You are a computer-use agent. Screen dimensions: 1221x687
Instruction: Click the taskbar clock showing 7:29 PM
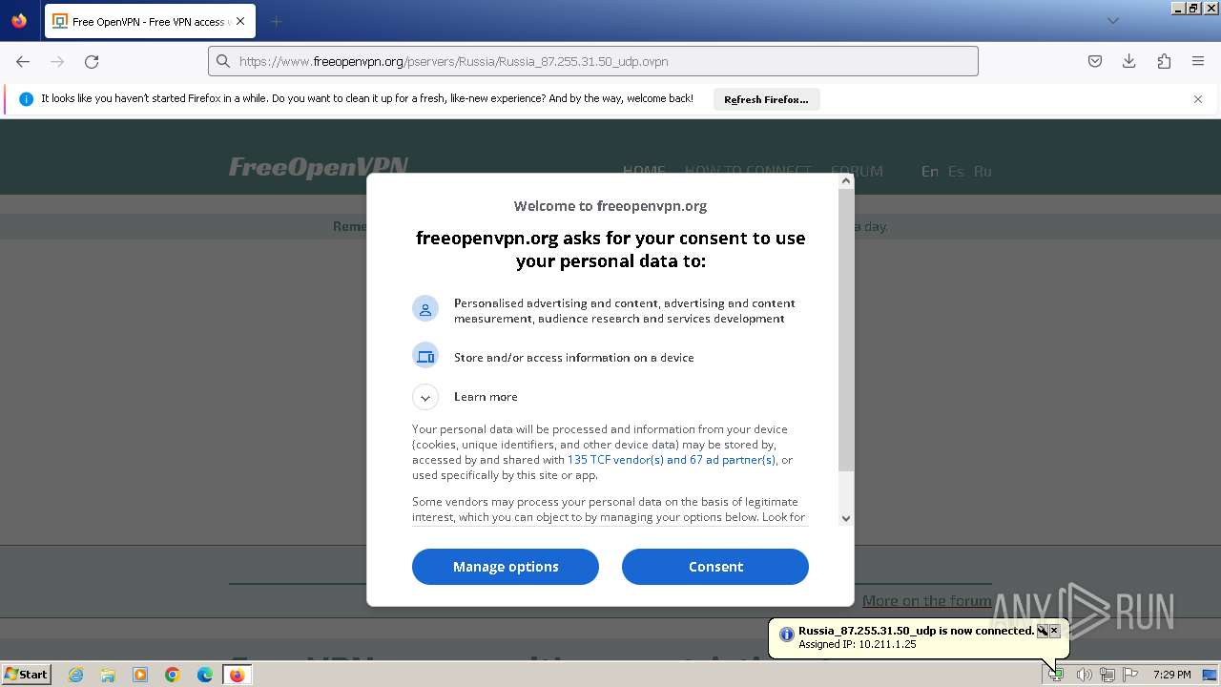click(1172, 675)
